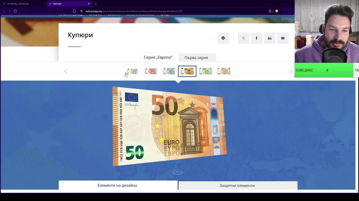359x201 pixels.
Task: Open a new browser tab
Action: tap(96, 4)
